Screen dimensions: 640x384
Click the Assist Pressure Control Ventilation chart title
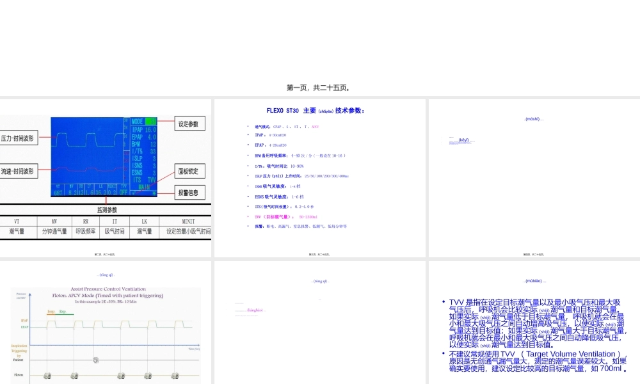point(108,289)
